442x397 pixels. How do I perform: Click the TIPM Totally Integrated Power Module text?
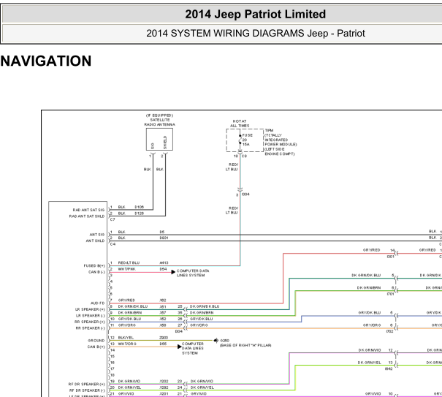coord(281,143)
